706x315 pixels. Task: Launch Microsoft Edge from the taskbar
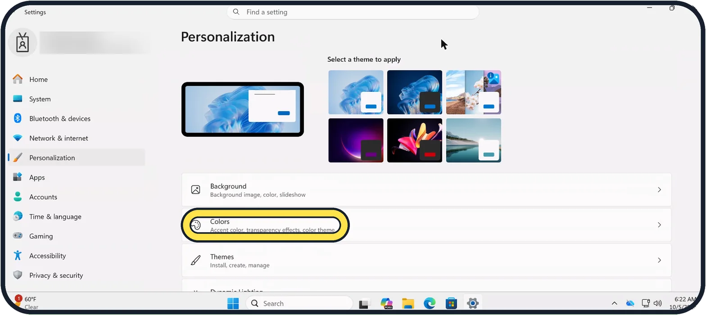[x=430, y=303]
